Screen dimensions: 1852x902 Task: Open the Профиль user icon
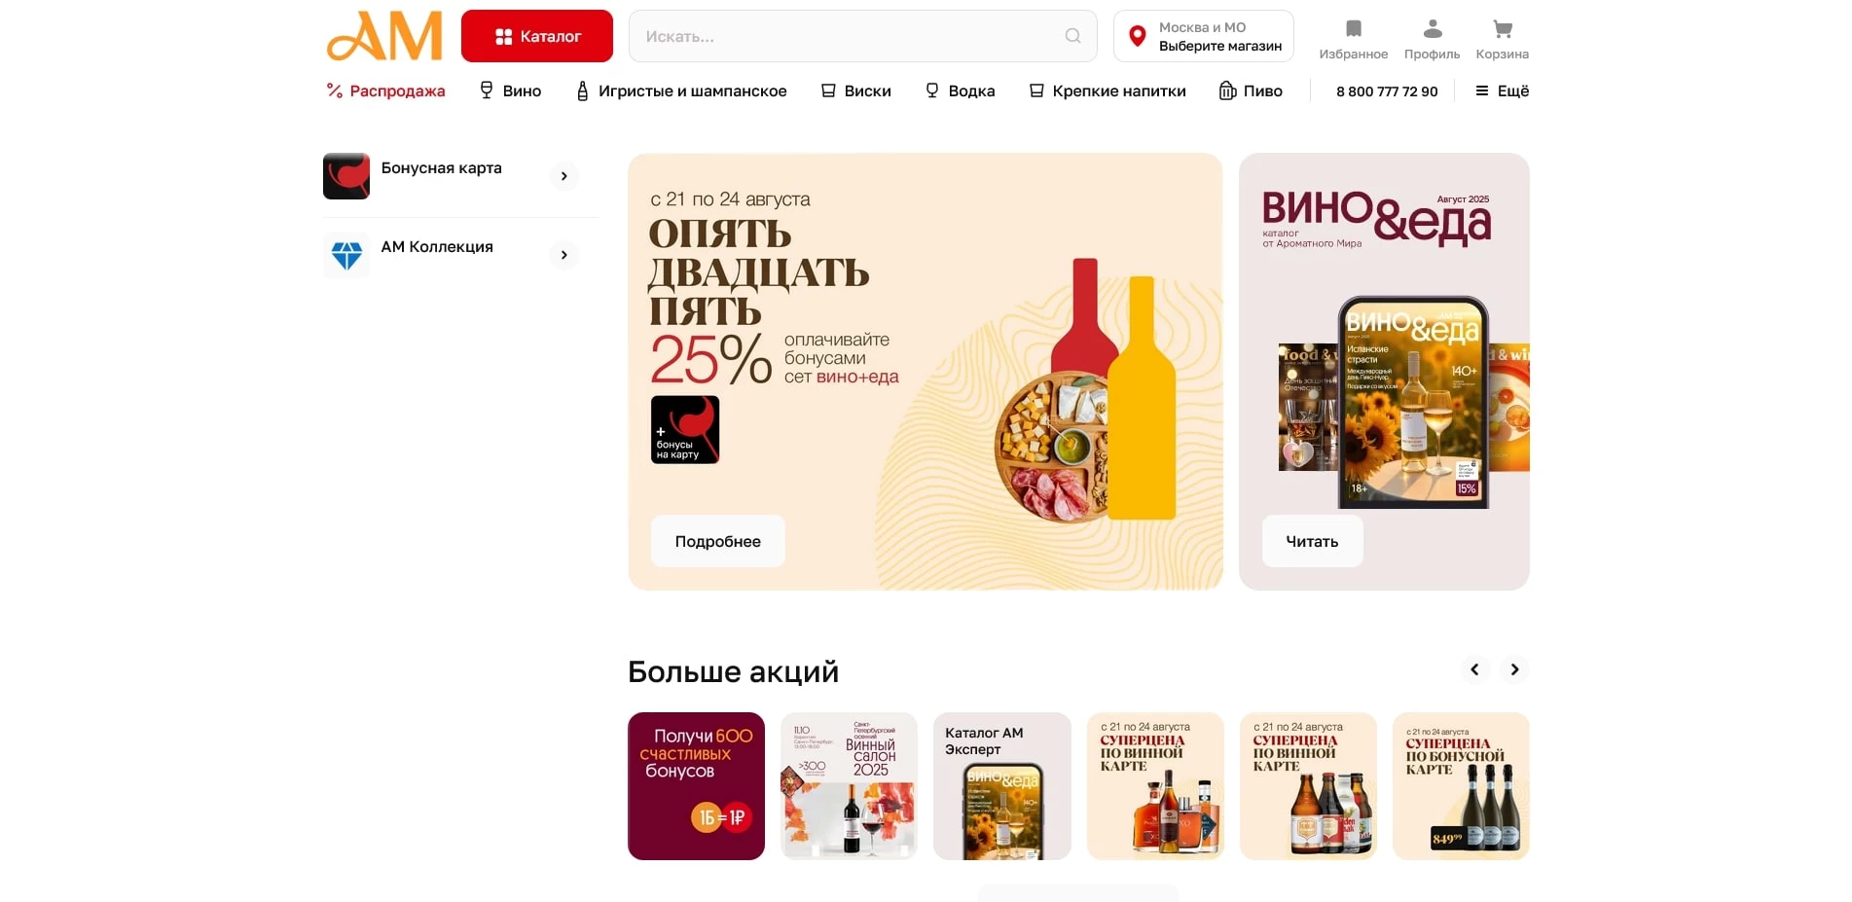[1432, 29]
